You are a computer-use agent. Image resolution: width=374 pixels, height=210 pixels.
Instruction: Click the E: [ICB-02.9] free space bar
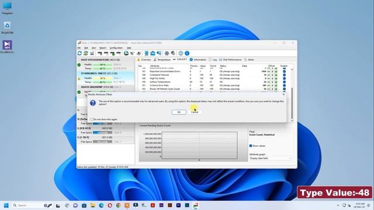click(103, 132)
